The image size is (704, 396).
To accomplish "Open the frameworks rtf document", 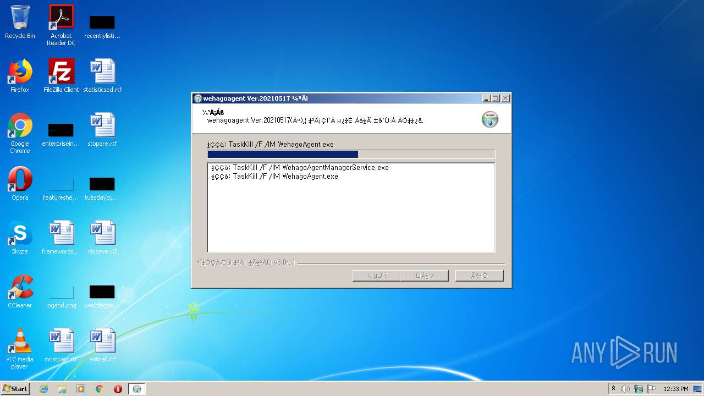I will (x=61, y=238).
